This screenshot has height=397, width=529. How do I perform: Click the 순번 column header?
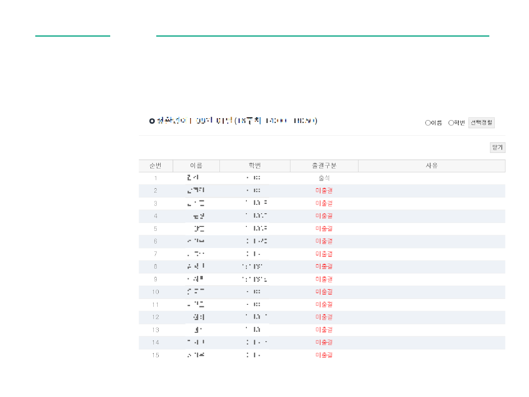click(155, 166)
